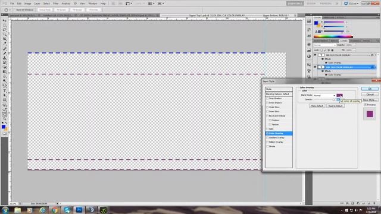The width and height of the screenshot is (381, 214).
Task: Enable the Bevel and Emboss checkbox
Action: tap(267, 116)
